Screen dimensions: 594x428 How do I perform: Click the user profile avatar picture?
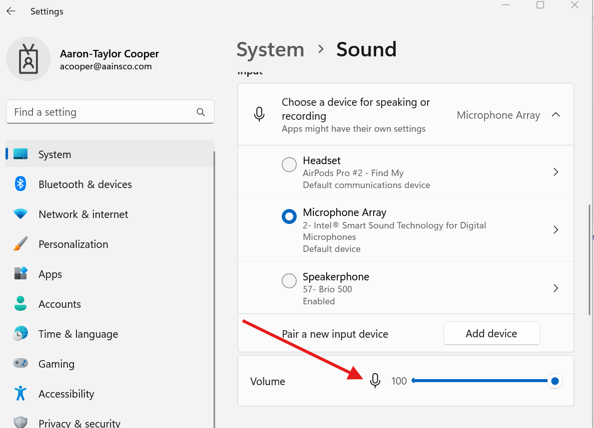coord(28,59)
